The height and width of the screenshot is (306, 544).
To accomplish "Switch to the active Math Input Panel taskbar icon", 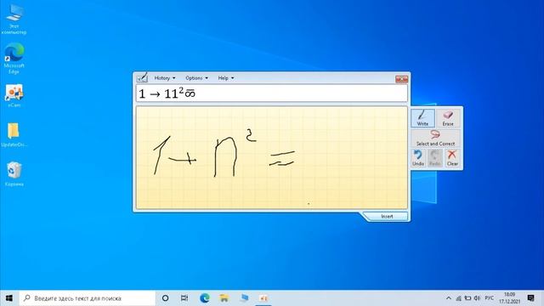I will [263, 298].
